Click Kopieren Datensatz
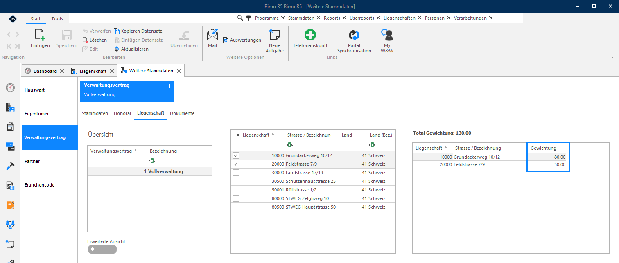This screenshot has width=619, height=263. point(138,31)
